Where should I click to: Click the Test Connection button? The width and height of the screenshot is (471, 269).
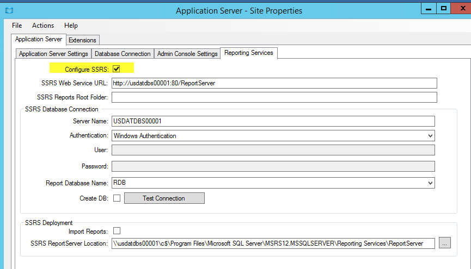pyautogui.click(x=164, y=198)
